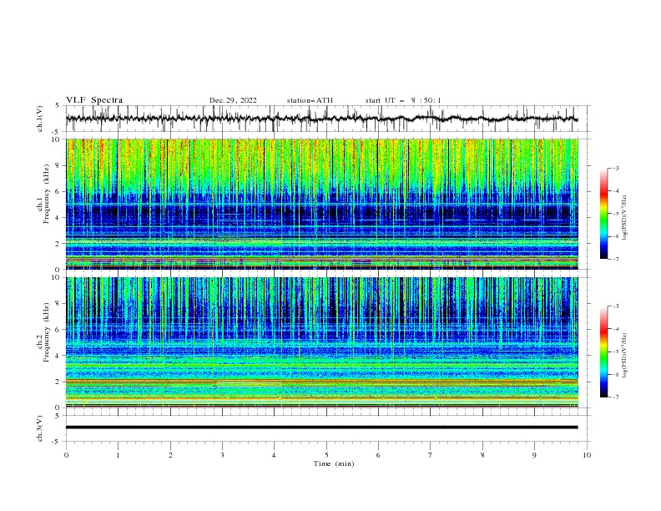The width and height of the screenshot is (661, 511).
Task: Click the ch.2 spectrogram panel
Action: 322,342
